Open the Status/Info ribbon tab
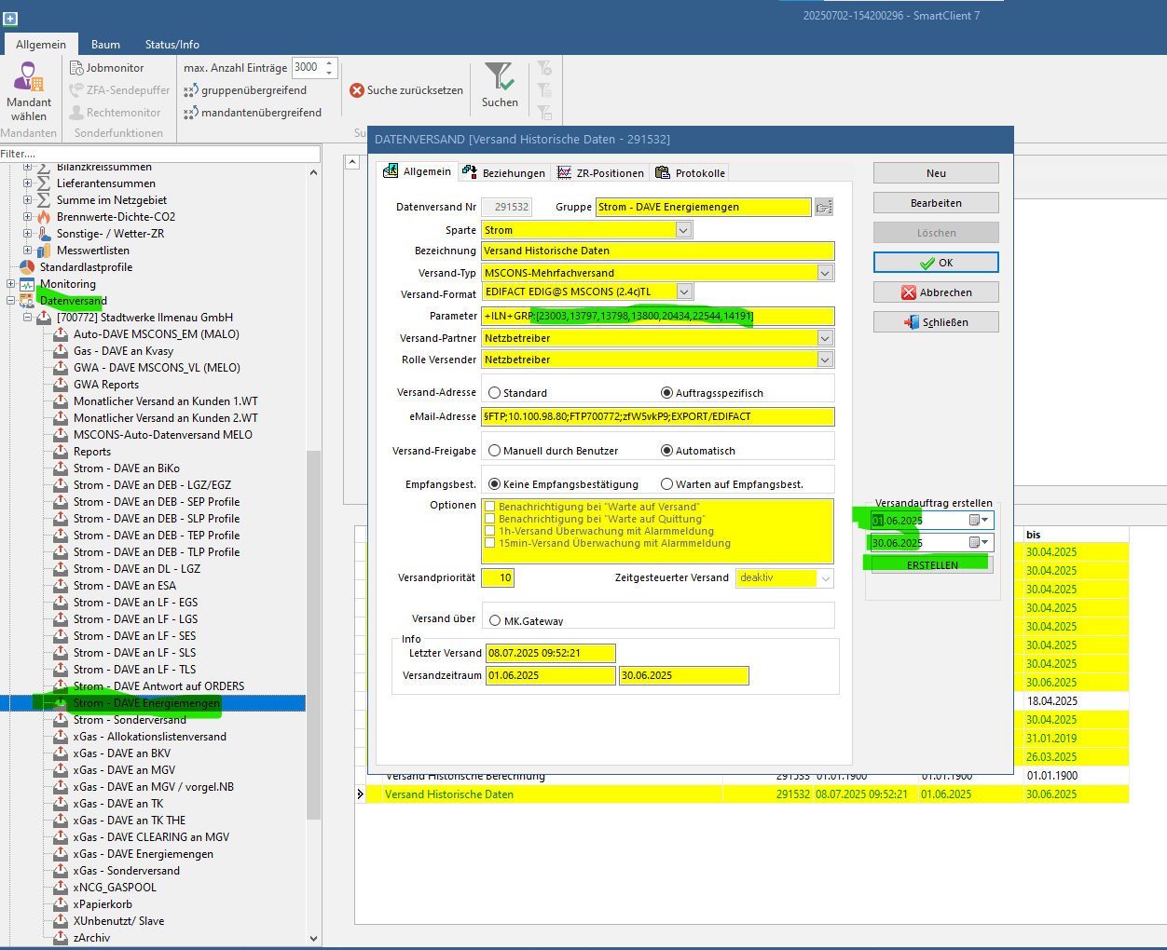Viewport: 1167px width, 950px height. coord(172,45)
